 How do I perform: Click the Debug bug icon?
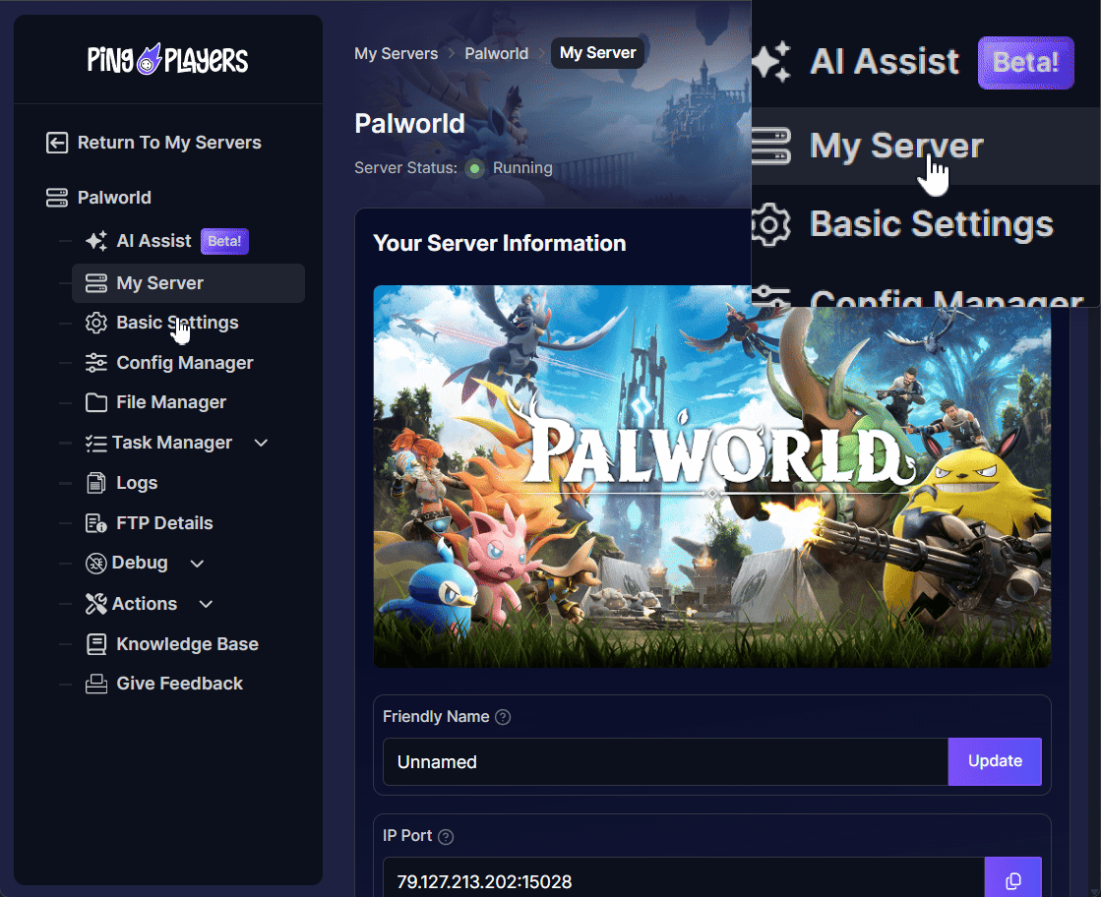click(96, 563)
